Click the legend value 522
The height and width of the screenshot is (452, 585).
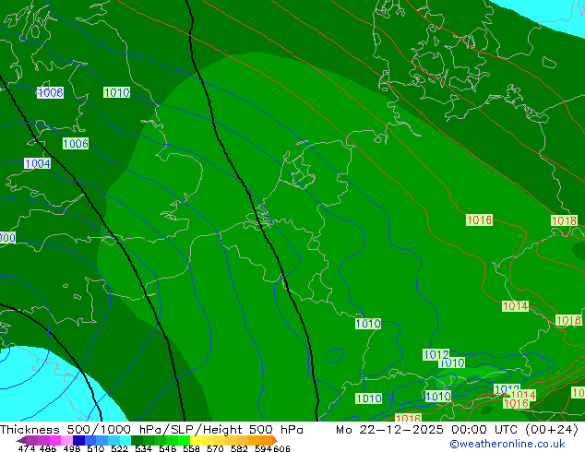[x=119, y=448]
